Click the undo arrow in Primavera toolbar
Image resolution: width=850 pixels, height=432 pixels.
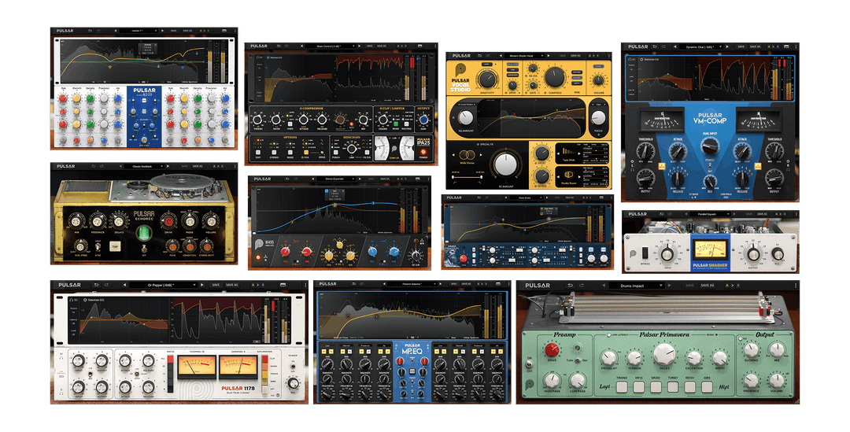tap(570, 285)
